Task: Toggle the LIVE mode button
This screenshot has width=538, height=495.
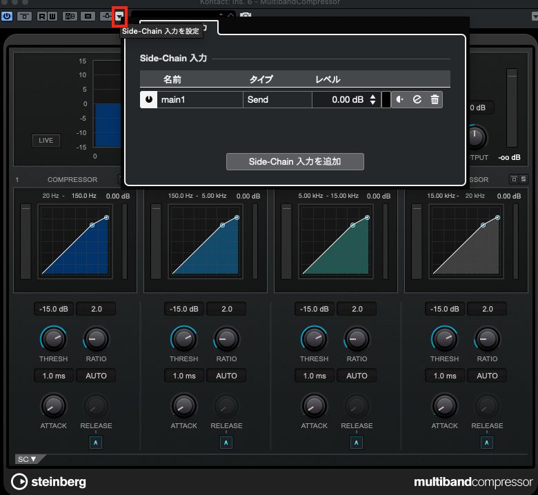Action: pos(46,141)
